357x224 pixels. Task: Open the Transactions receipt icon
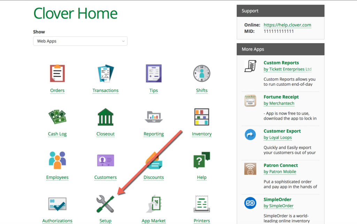point(105,74)
